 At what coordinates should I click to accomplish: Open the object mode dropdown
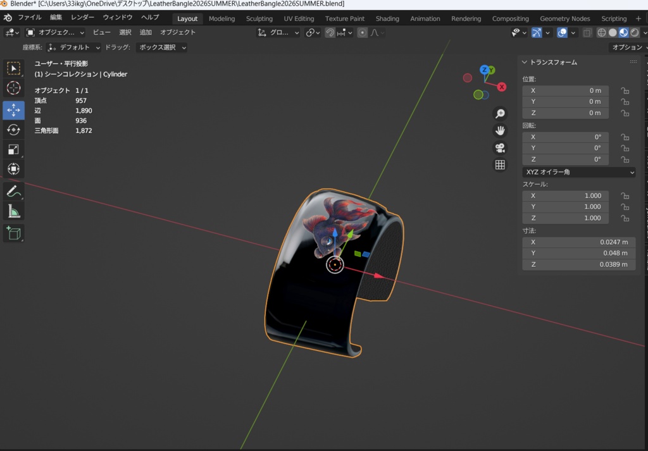click(55, 33)
